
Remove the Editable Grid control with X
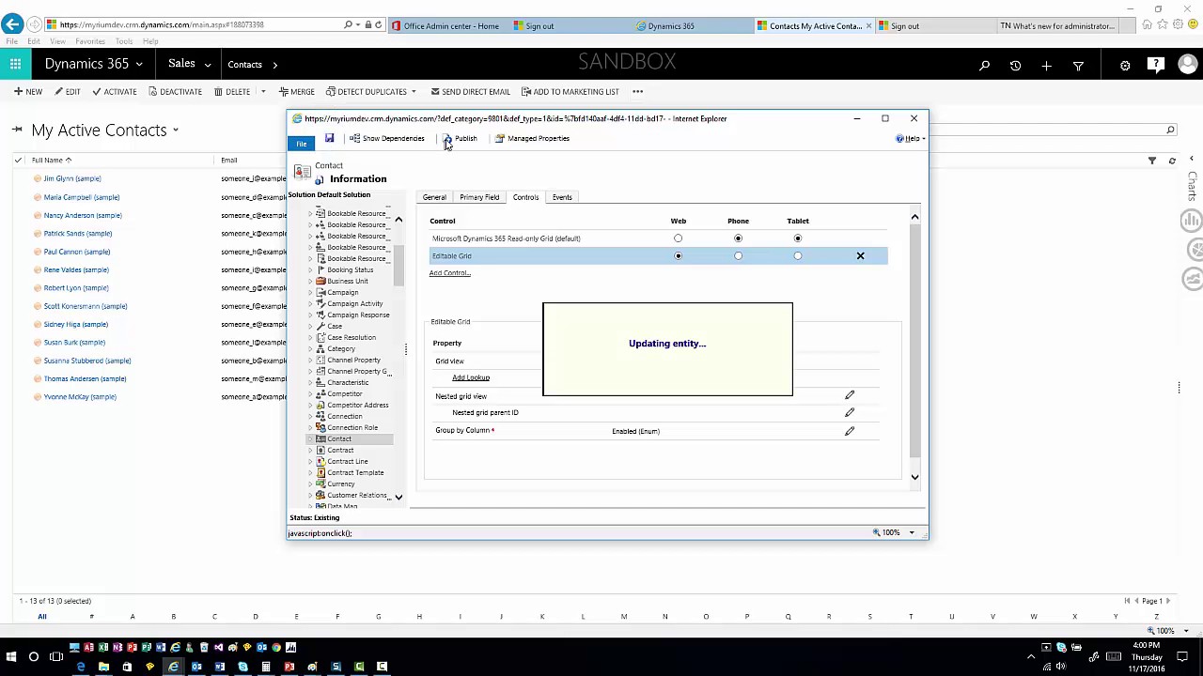click(x=860, y=256)
